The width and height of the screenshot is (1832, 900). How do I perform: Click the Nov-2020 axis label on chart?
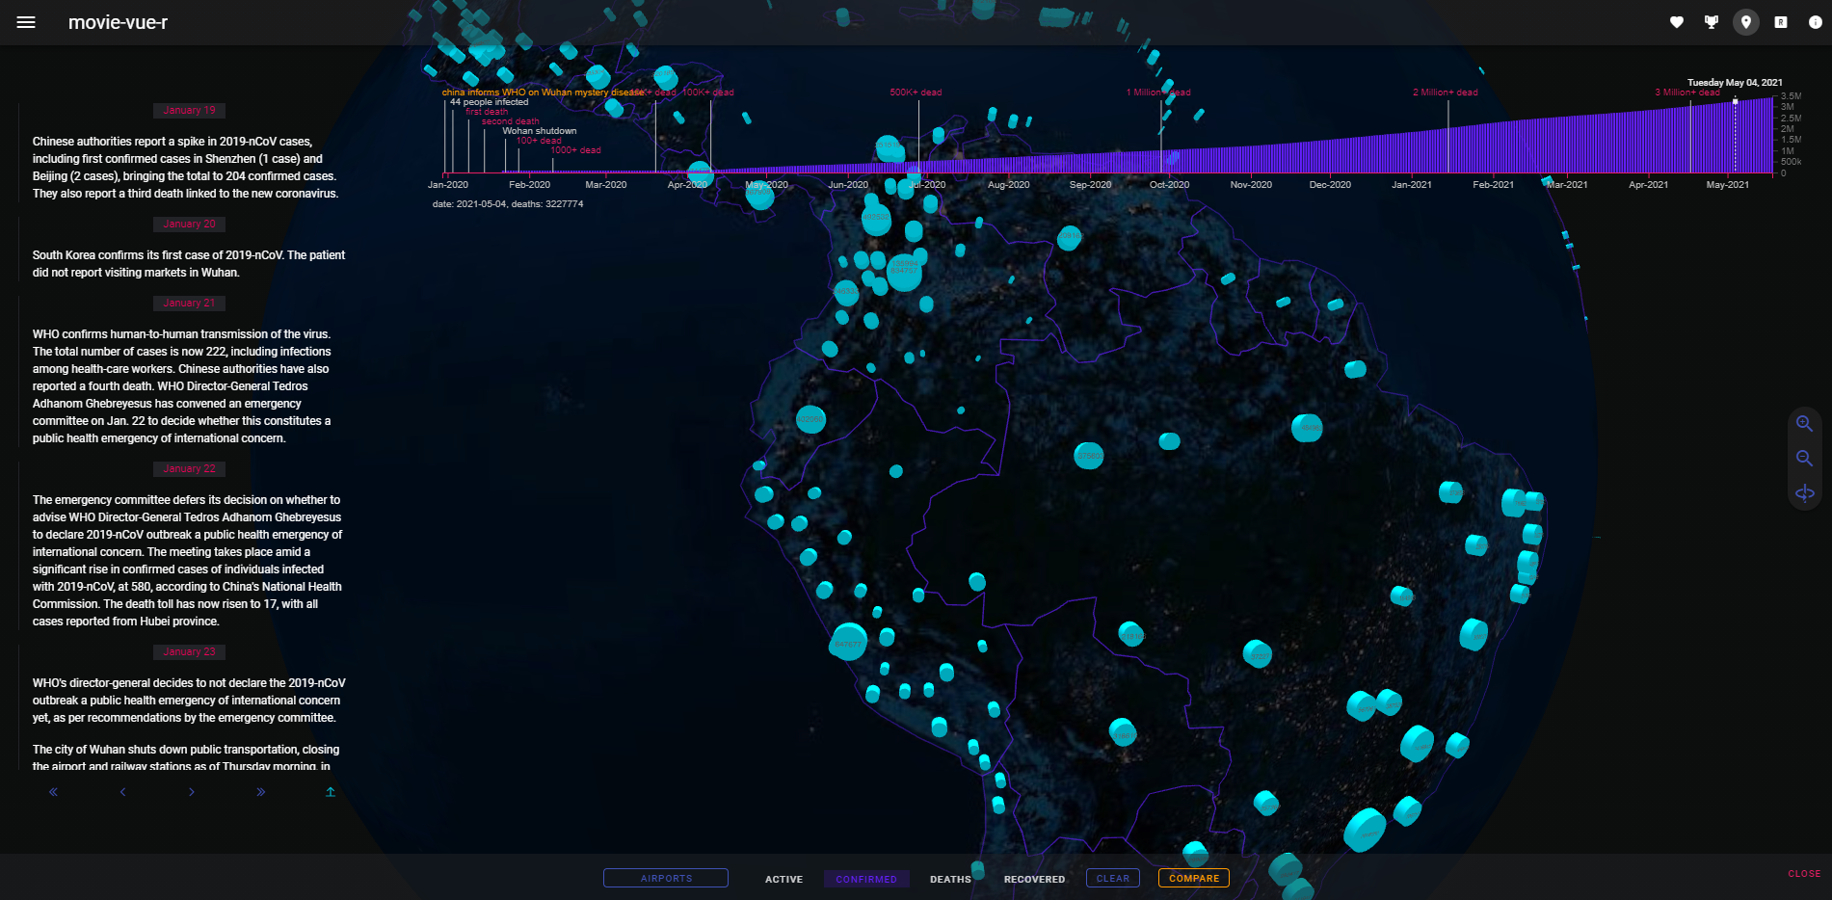click(1251, 184)
